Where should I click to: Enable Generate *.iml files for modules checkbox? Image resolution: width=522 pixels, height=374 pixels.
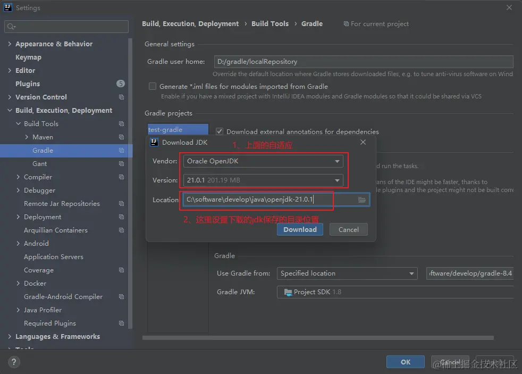click(x=153, y=87)
